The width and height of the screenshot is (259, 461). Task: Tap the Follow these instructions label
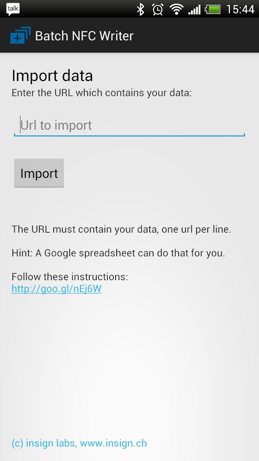[70, 277]
